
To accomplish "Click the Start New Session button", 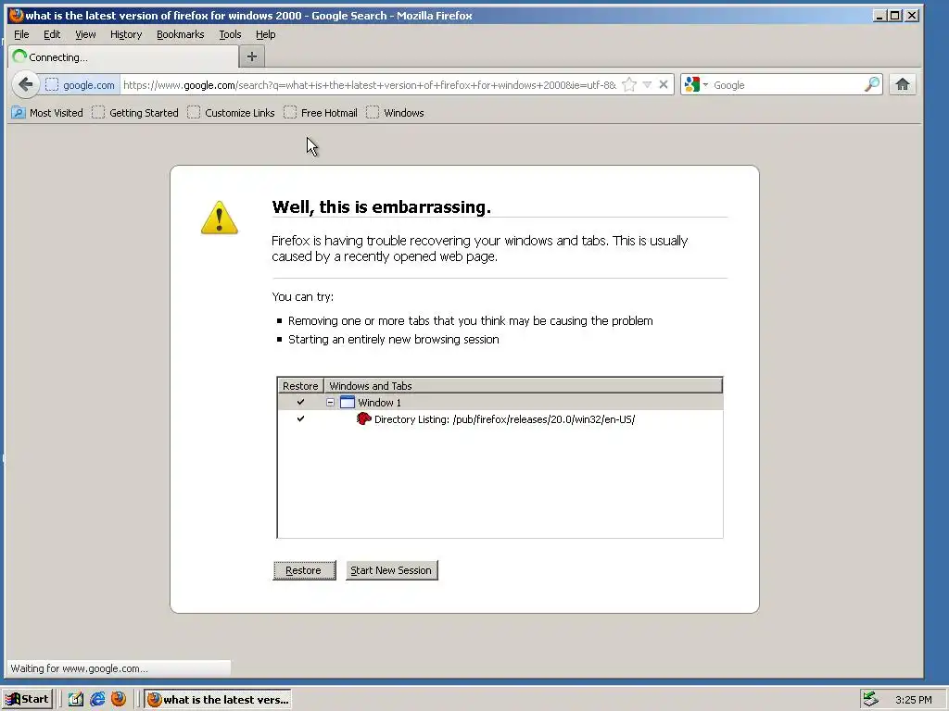I will coord(392,570).
